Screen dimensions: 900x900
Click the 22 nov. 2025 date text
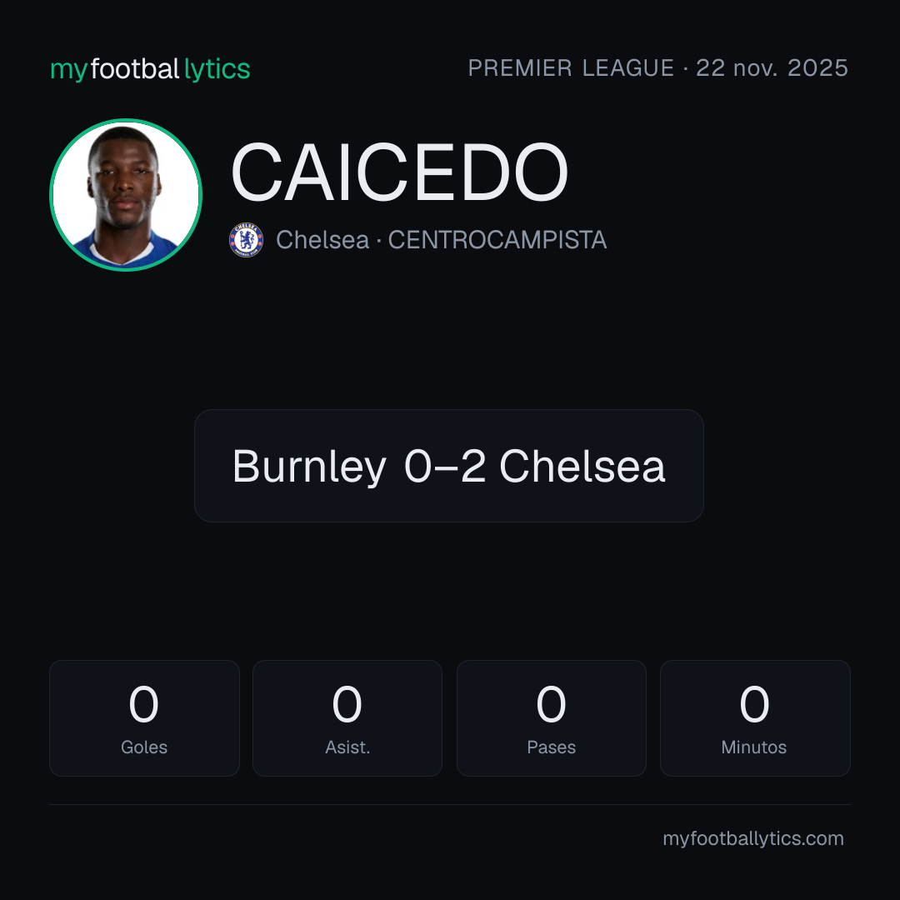tap(772, 67)
